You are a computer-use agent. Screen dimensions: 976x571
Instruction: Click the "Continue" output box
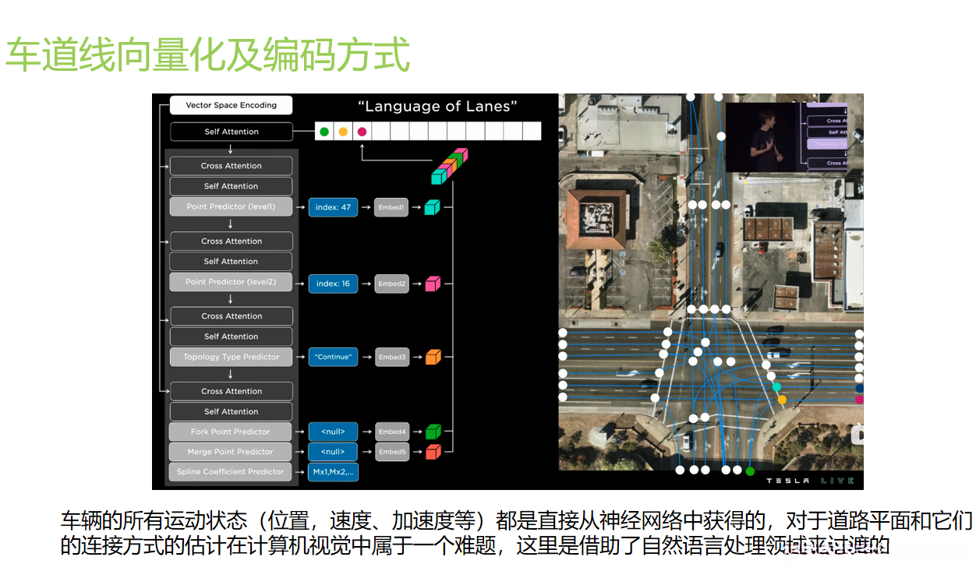pos(333,357)
